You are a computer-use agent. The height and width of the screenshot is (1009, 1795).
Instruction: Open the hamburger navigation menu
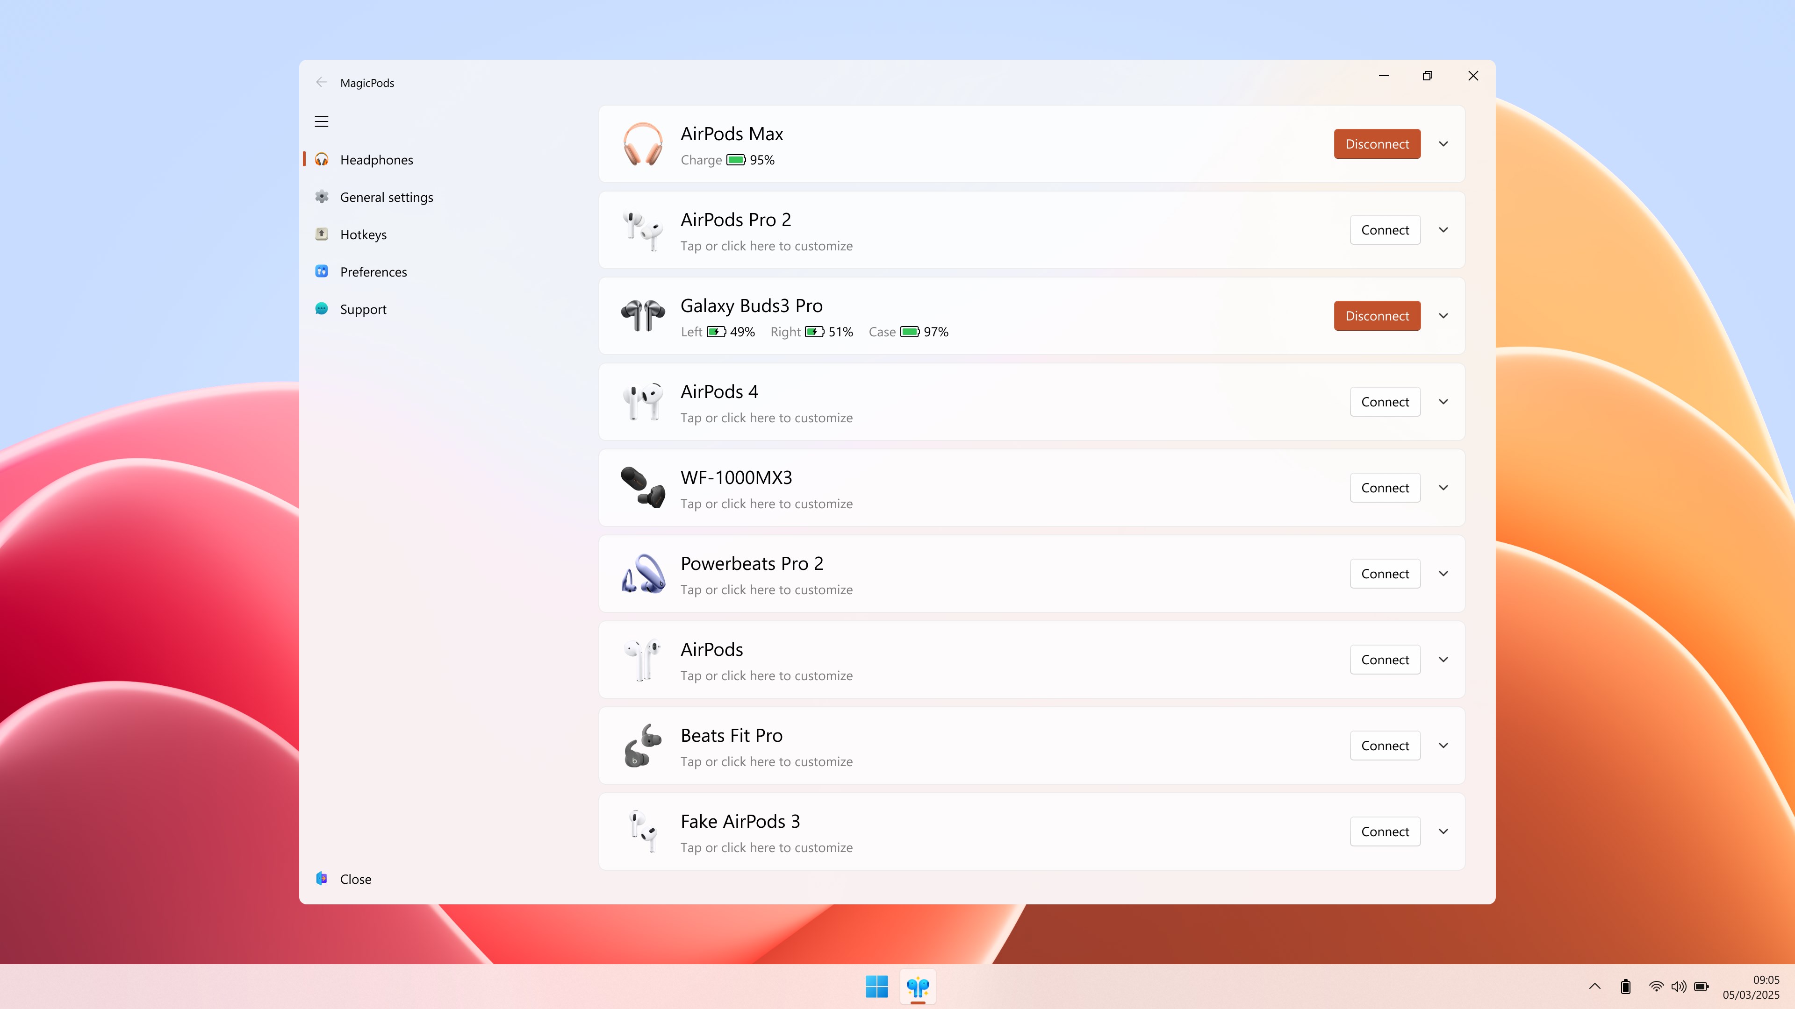point(321,121)
